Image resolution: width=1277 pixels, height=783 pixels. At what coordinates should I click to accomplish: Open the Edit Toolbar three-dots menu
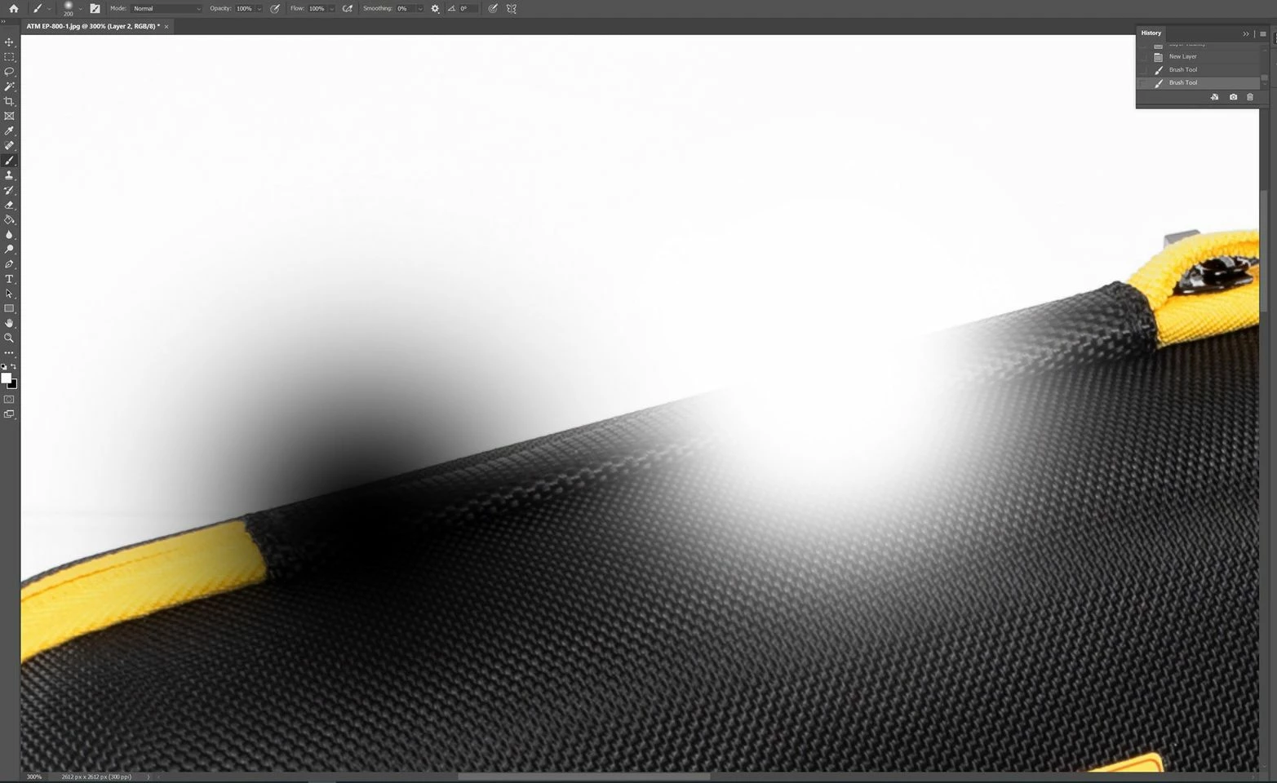pos(9,352)
